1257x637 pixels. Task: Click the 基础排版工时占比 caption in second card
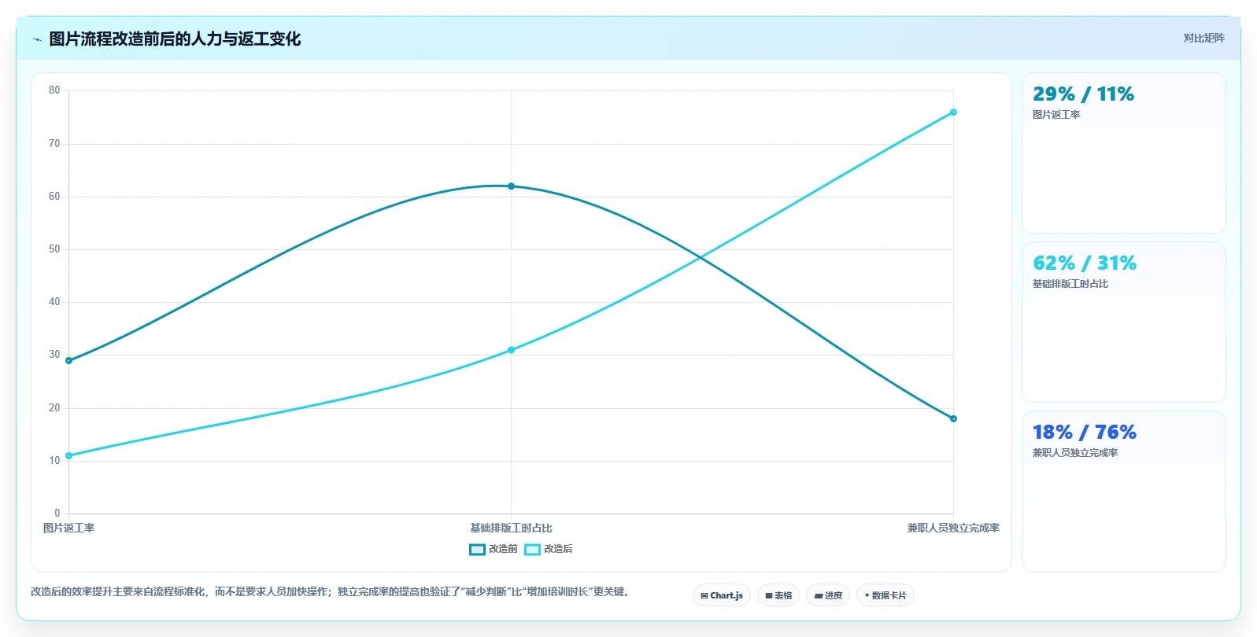point(1070,283)
